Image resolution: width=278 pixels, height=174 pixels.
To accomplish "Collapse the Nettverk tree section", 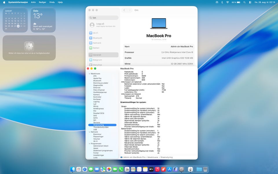I will tap(89, 132).
